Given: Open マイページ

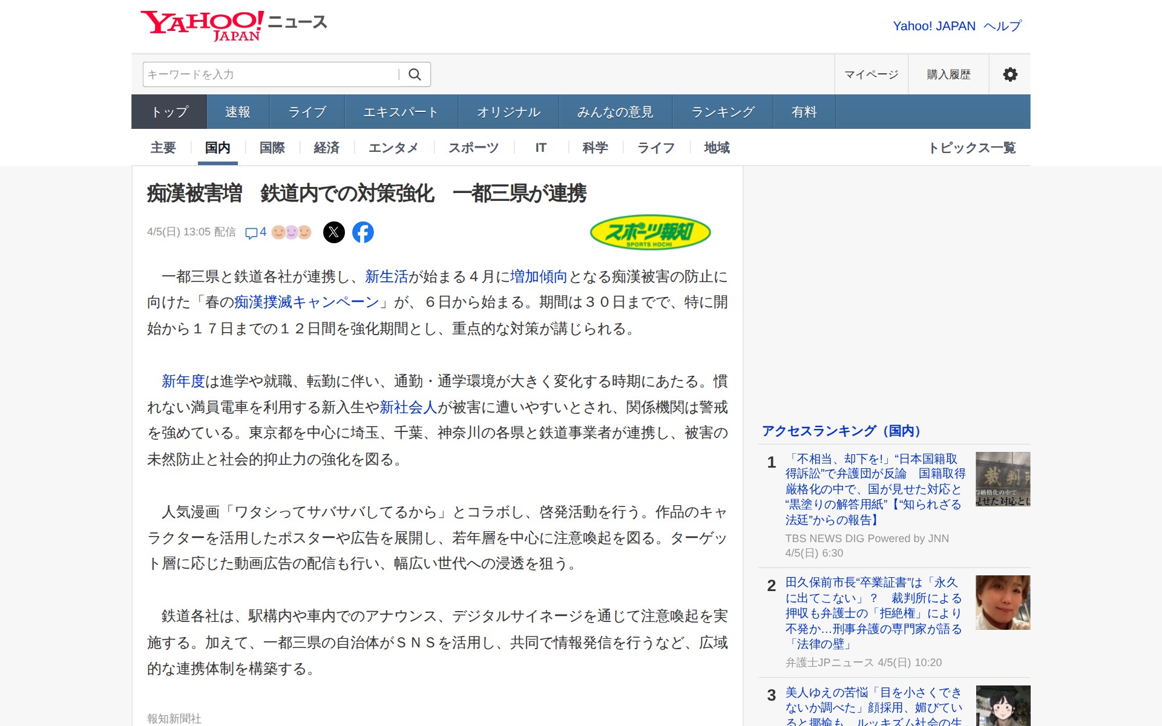Looking at the screenshot, I should (x=871, y=74).
